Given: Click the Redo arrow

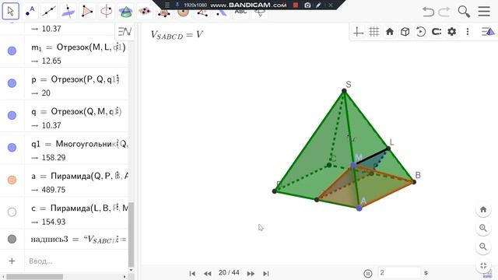Looking at the screenshot, I should [444, 12].
